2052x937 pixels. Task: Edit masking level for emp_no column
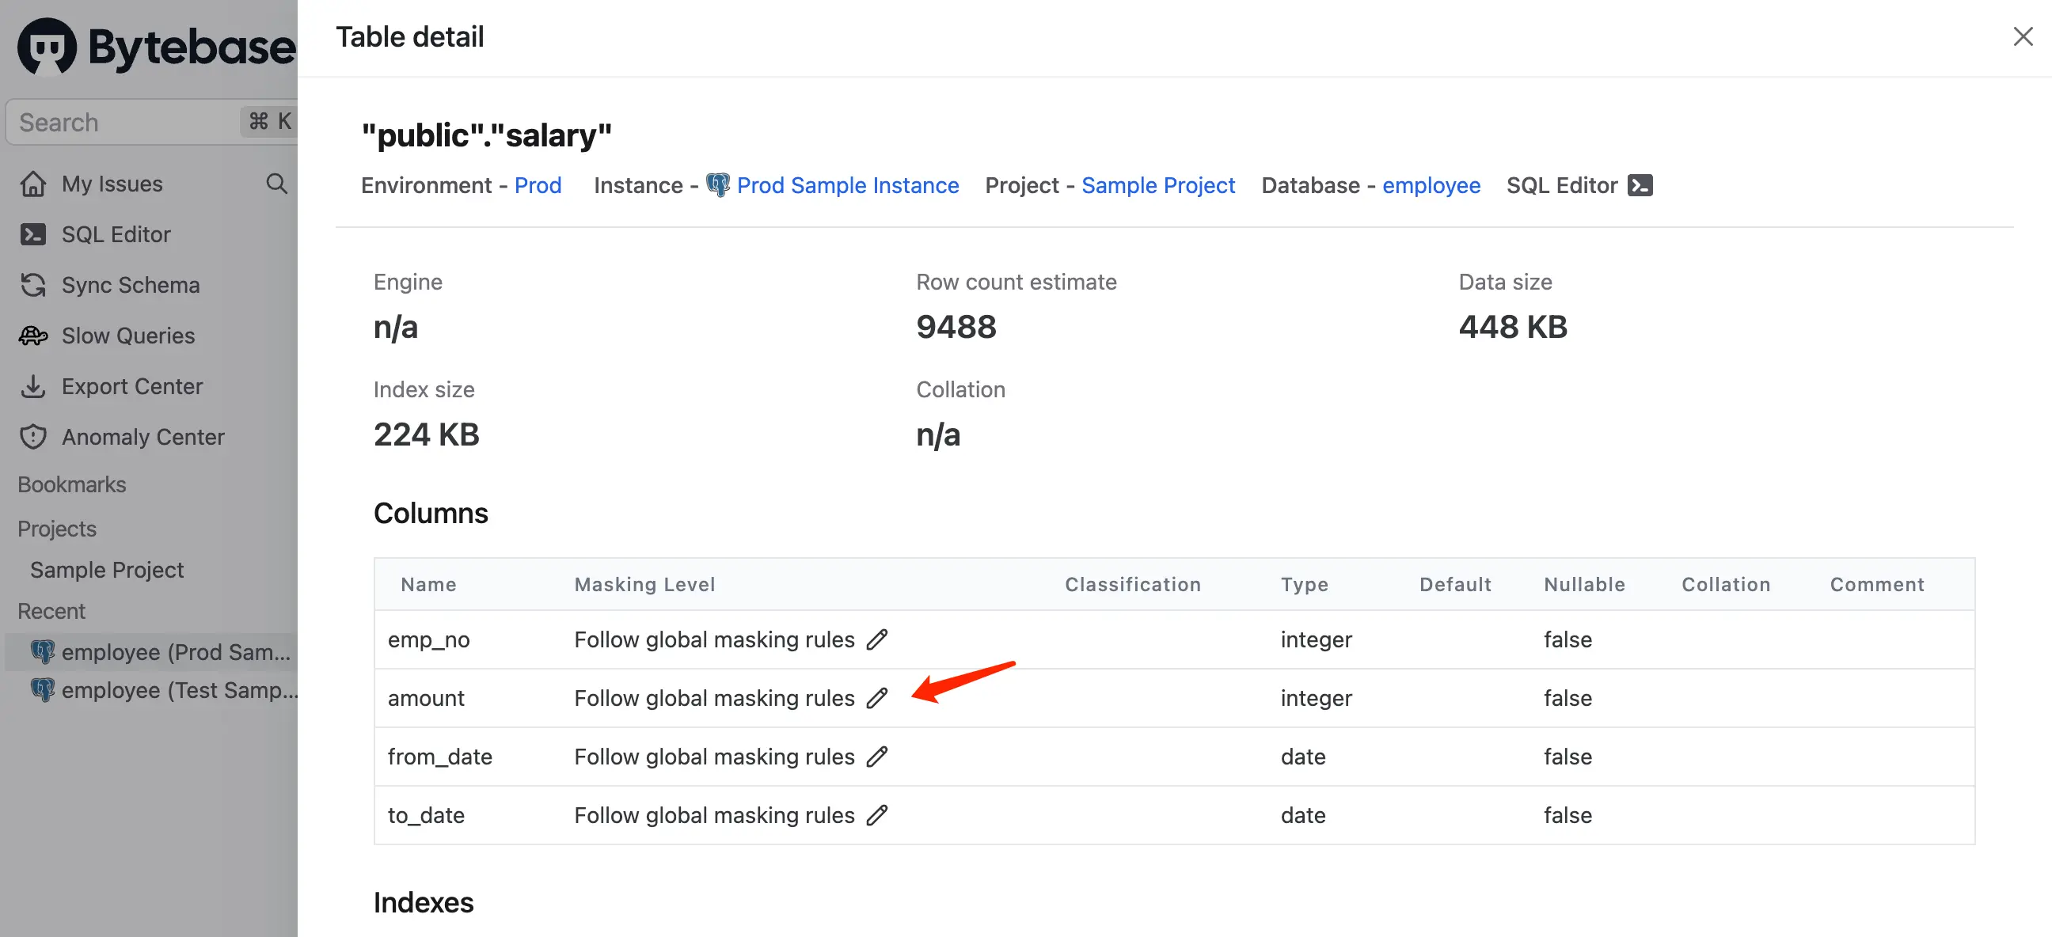[877, 639]
